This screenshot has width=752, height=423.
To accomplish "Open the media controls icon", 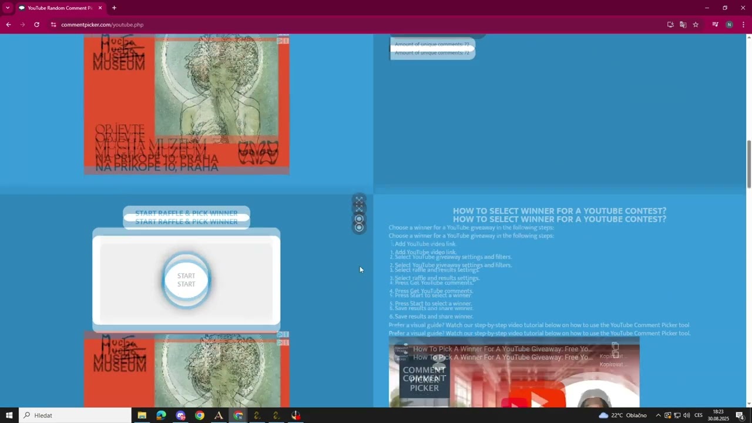I will click(x=715, y=25).
